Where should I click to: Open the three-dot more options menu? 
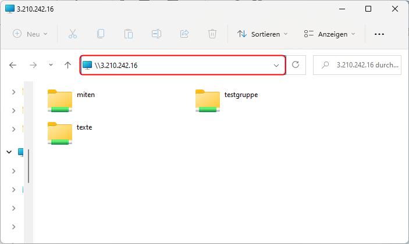379,34
